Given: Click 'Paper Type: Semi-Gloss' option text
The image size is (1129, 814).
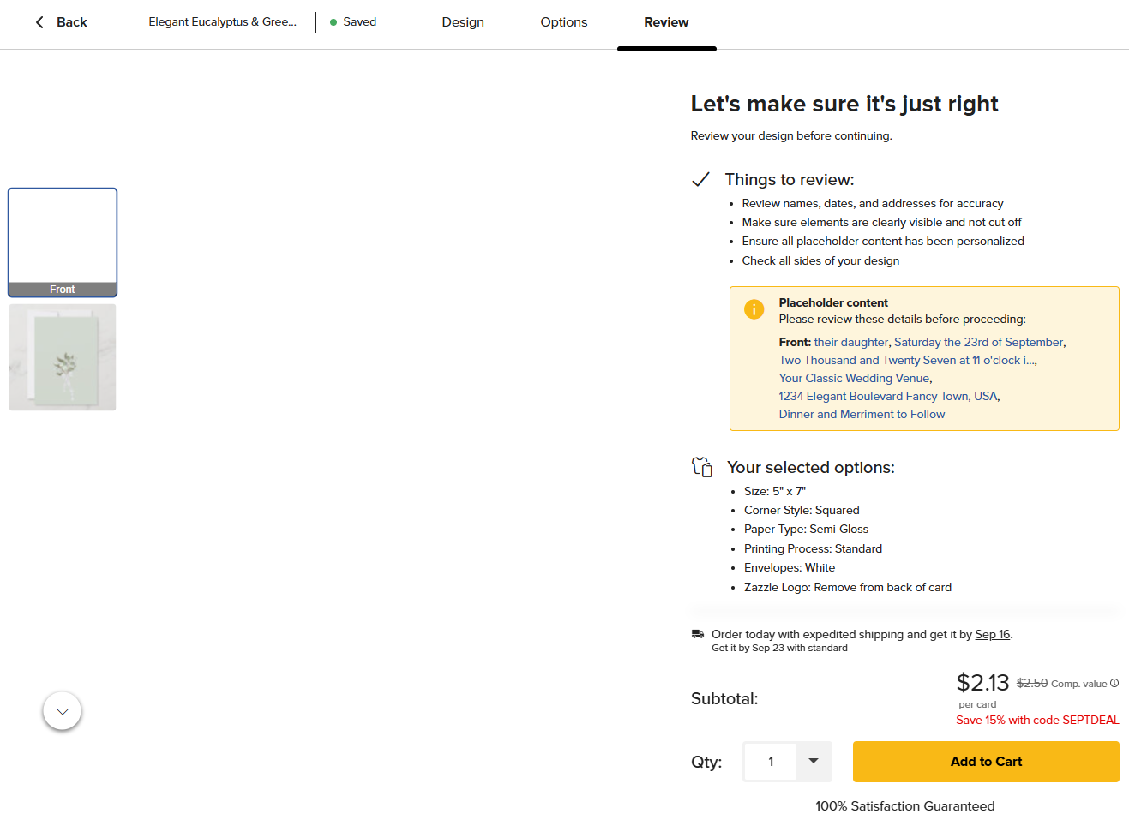Looking at the screenshot, I should tap(806, 529).
